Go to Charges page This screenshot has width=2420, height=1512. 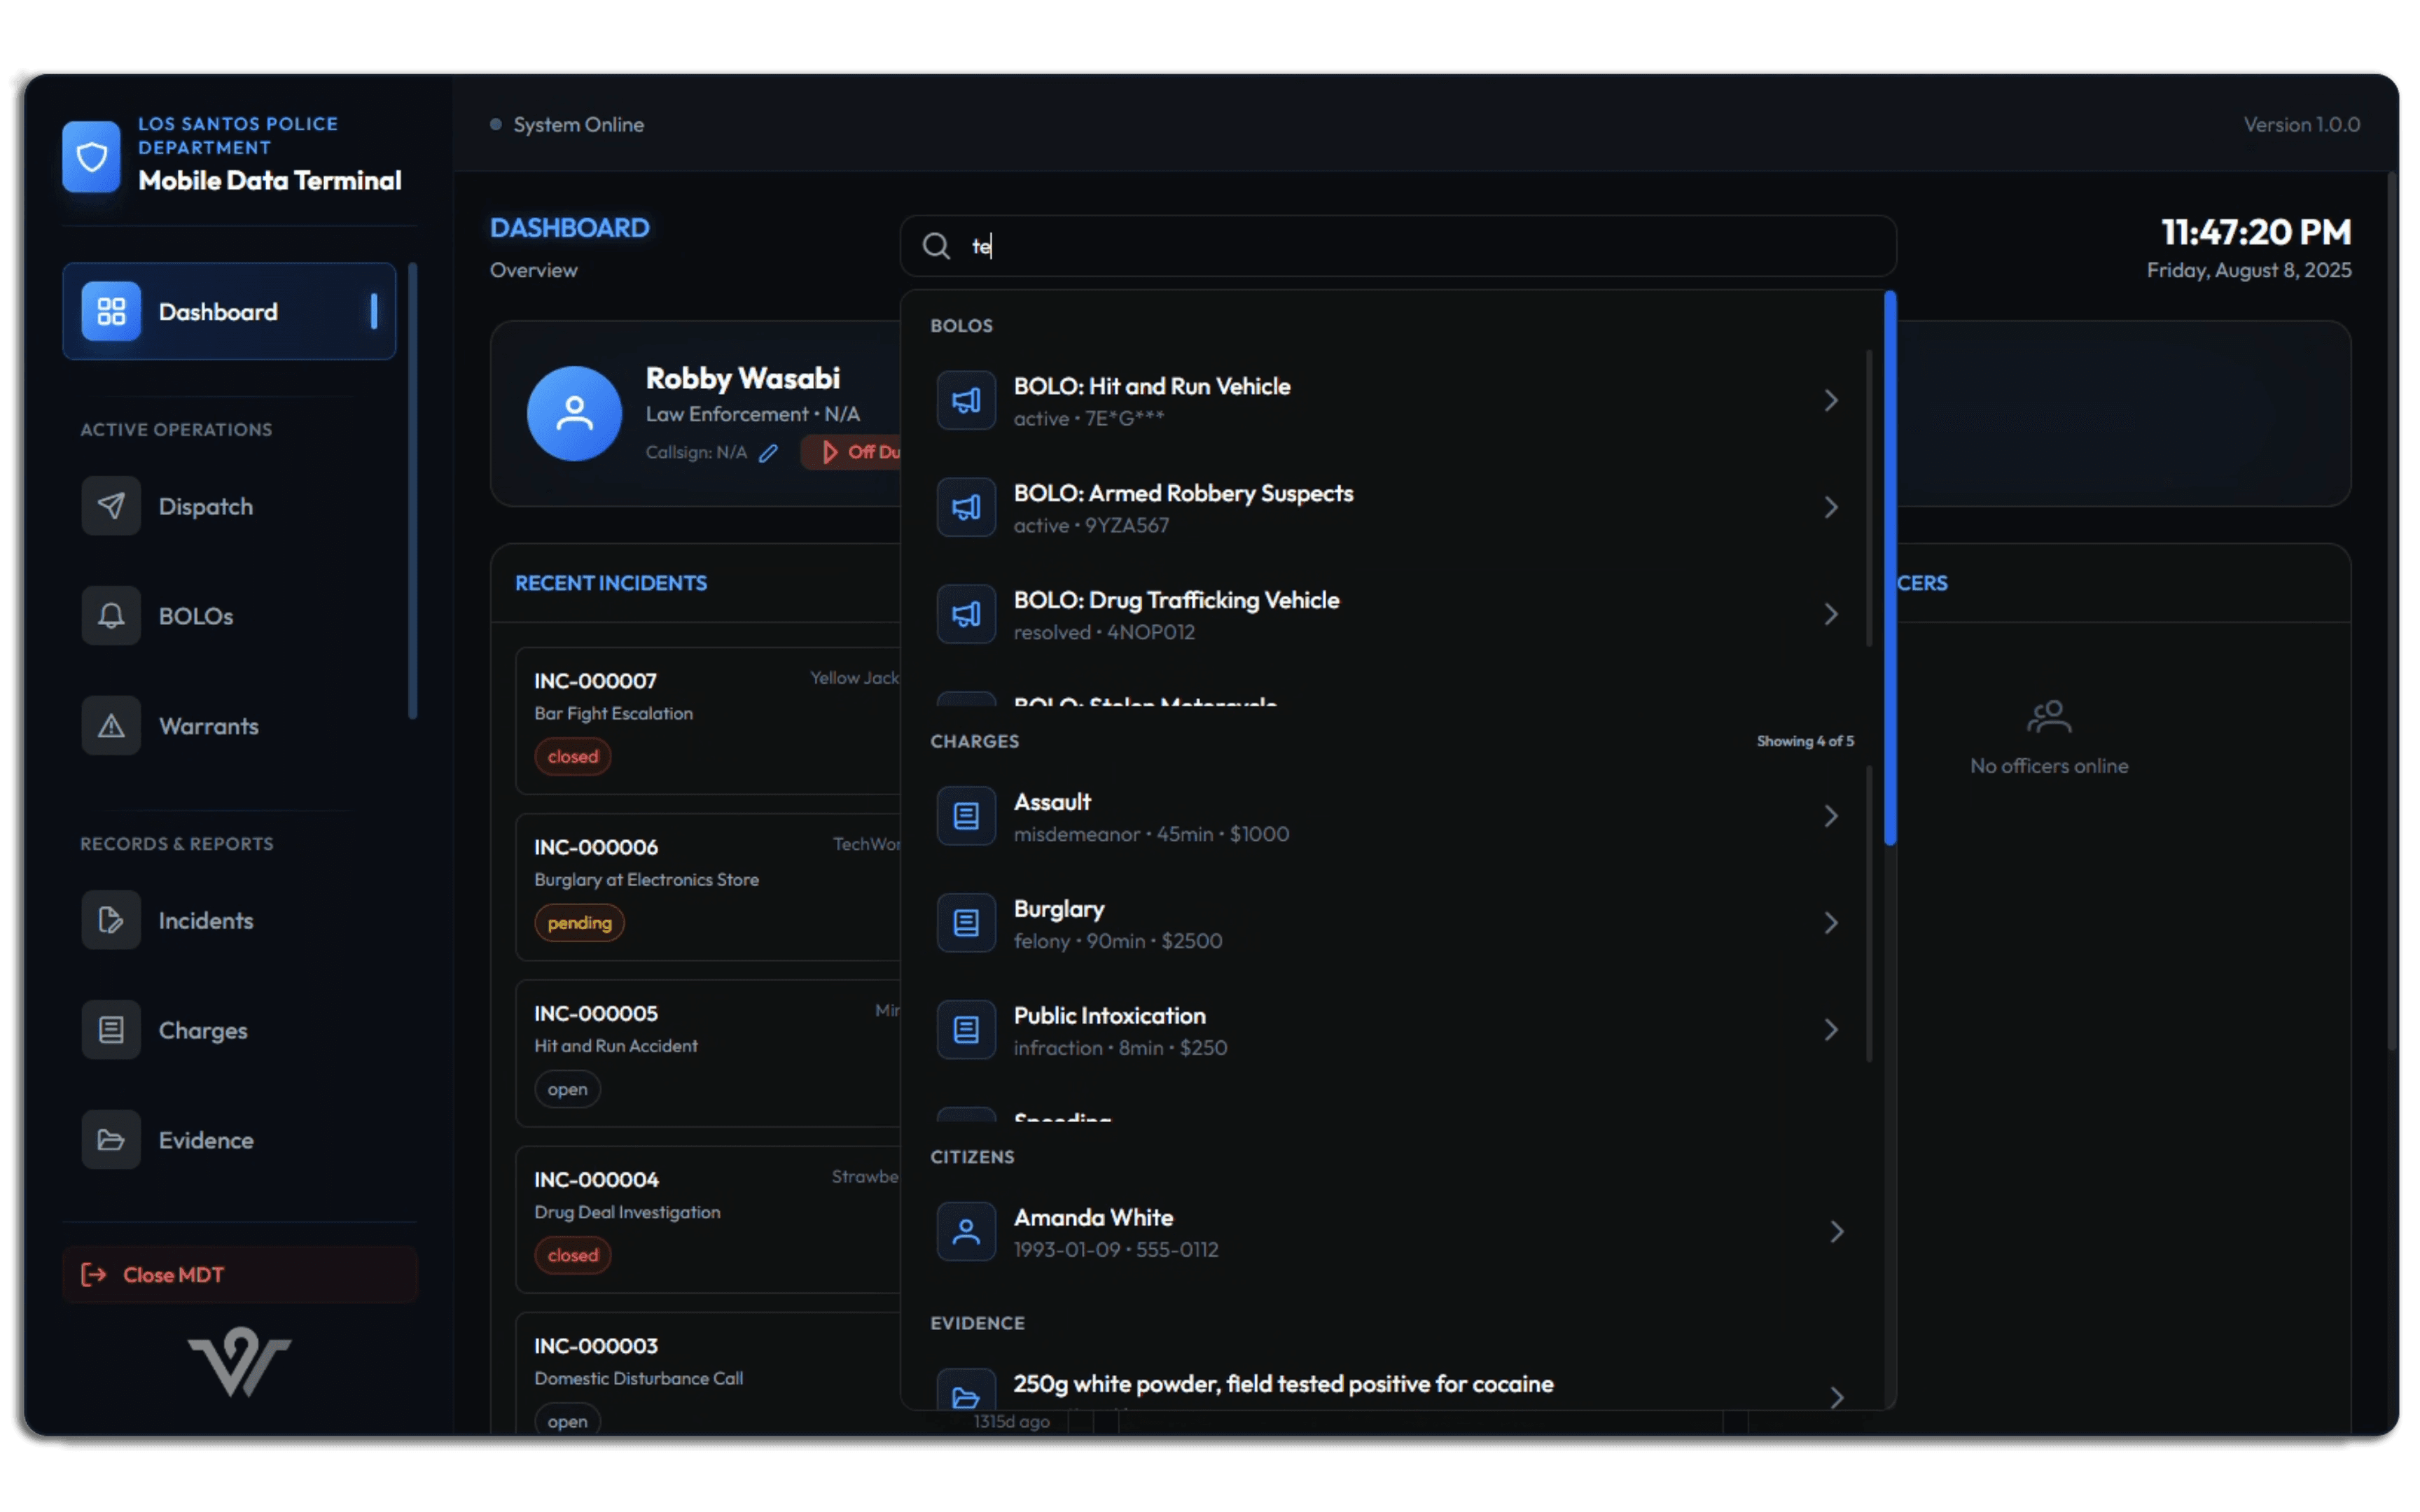tap(229, 1030)
